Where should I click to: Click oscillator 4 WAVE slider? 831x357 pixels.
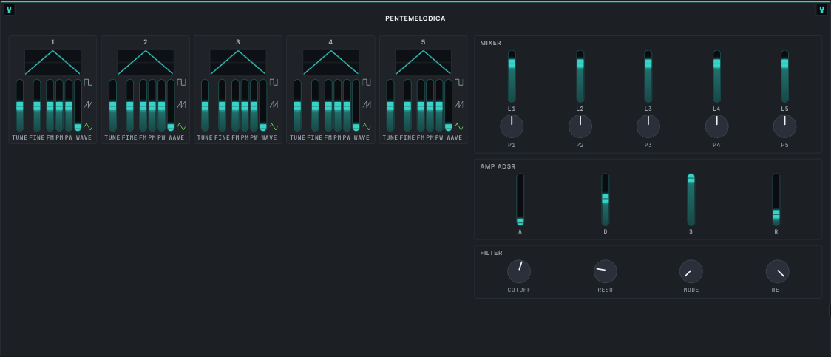tap(356, 106)
